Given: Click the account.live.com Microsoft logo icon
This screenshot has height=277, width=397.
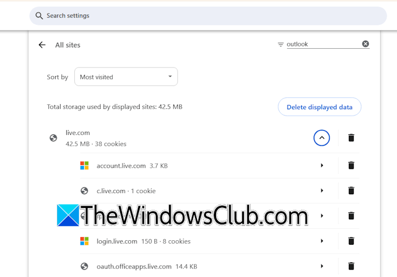Looking at the screenshot, I should pyautogui.click(x=85, y=165).
